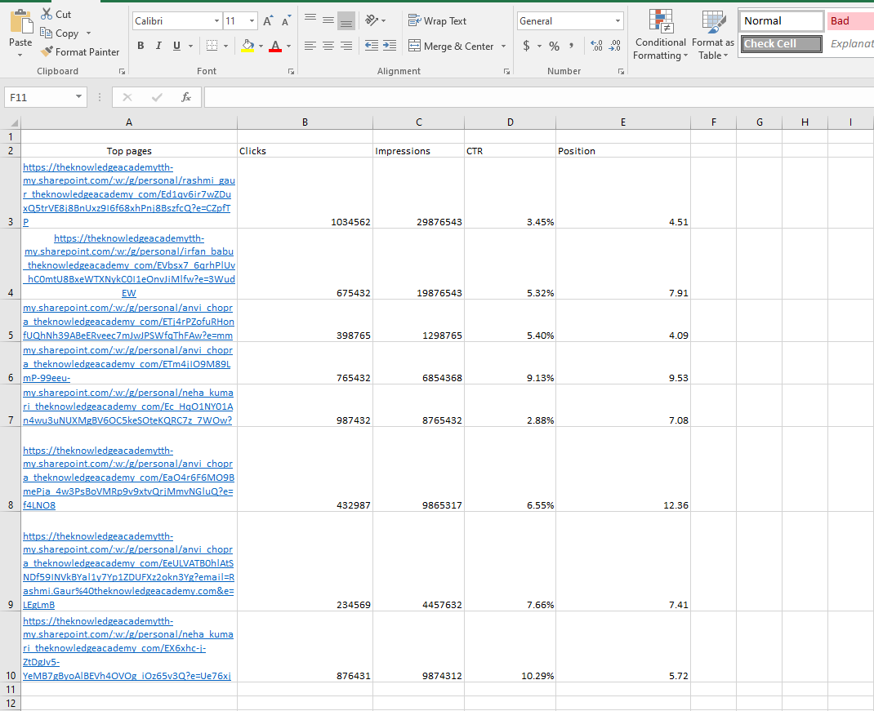This screenshot has width=874, height=711.
Task: Apply the Percent Style format
Action: coord(554,46)
